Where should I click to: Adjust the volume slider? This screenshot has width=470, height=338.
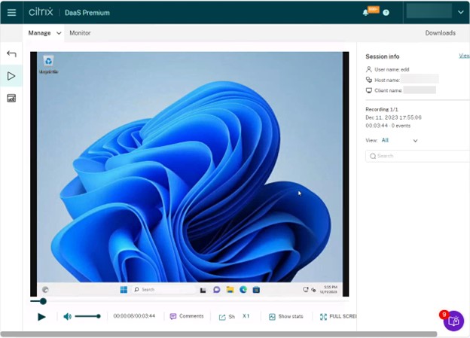(x=88, y=316)
